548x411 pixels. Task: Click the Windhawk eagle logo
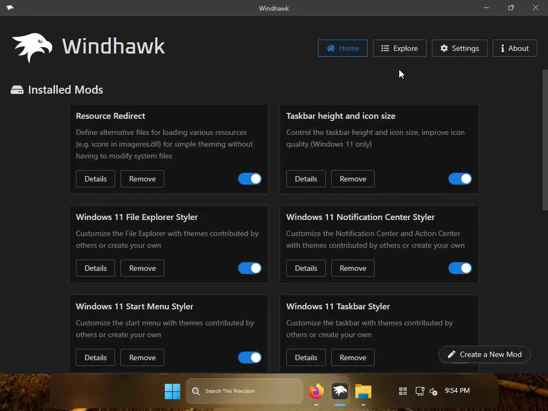[32, 47]
